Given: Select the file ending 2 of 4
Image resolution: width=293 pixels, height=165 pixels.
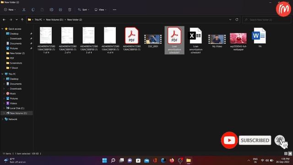Looking at the screenshot, I should [67, 40].
